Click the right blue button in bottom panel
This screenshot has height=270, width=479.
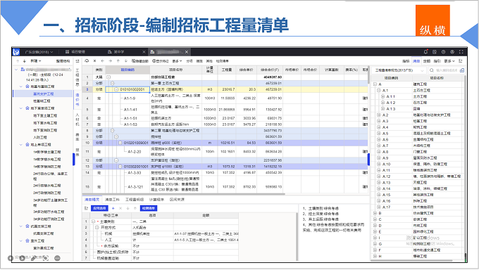(149, 208)
